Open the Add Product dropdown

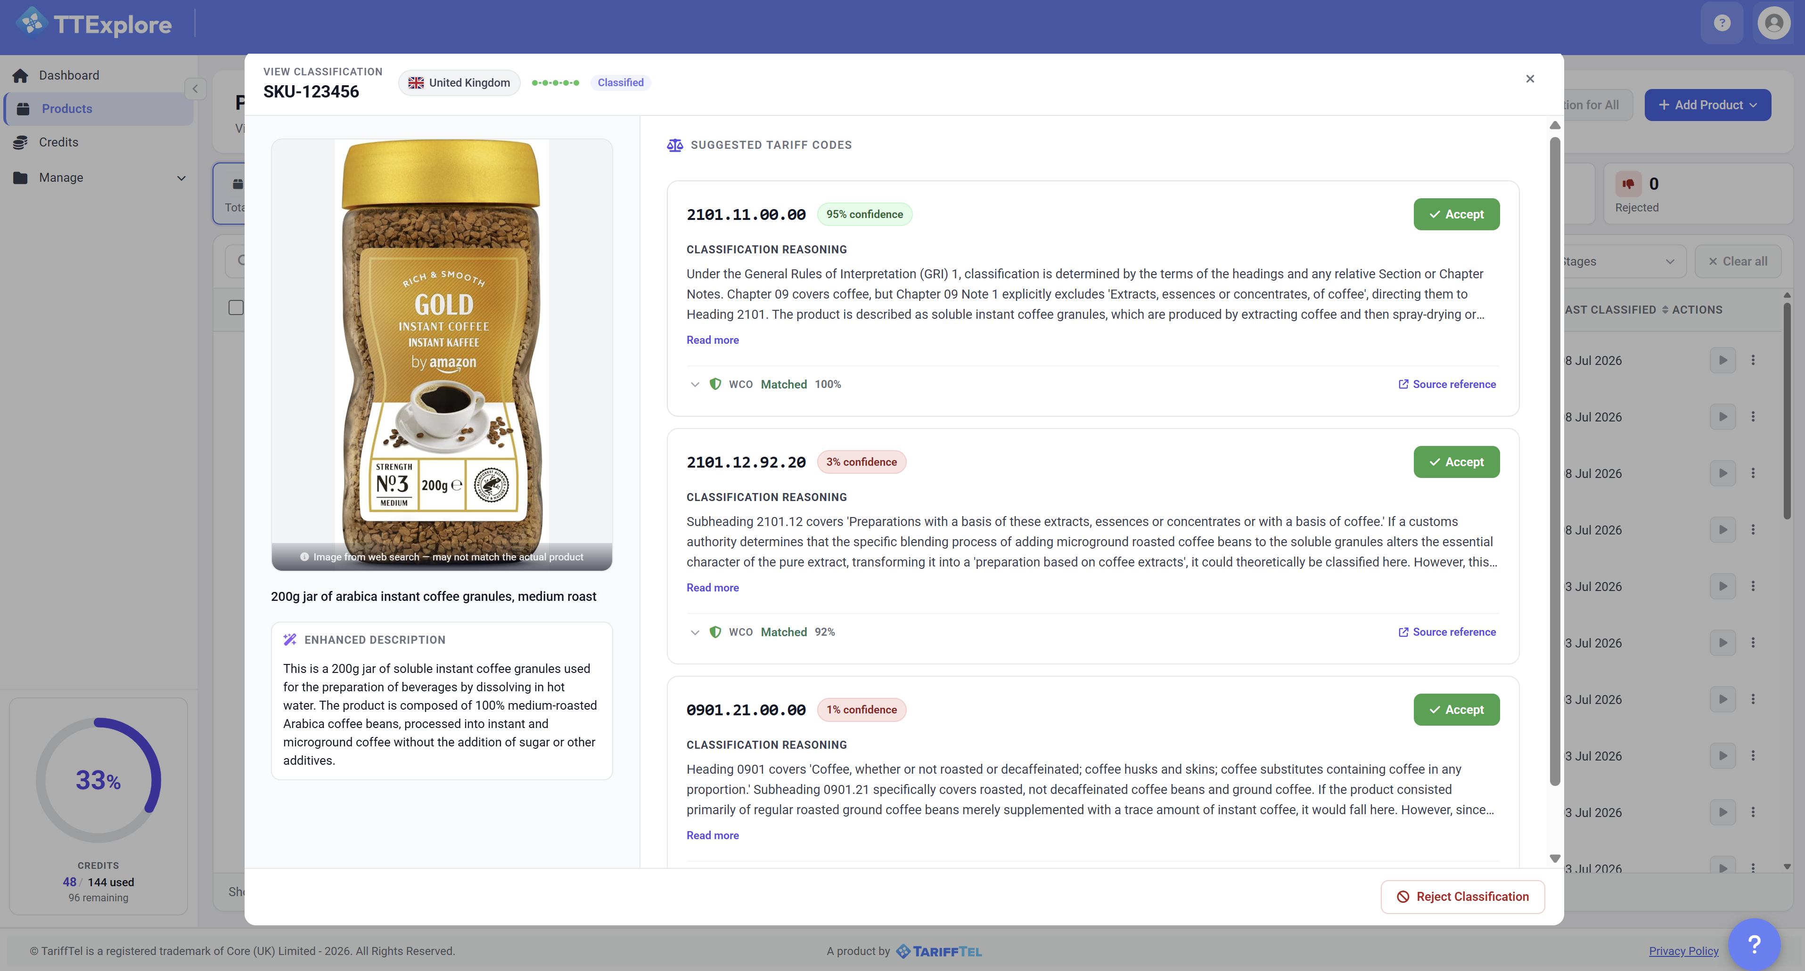(1707, 105)
